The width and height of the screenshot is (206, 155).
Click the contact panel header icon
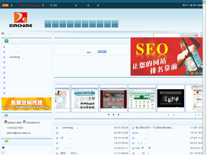point(6,115)
